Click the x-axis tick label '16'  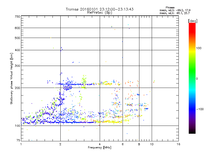pos(178,144)
